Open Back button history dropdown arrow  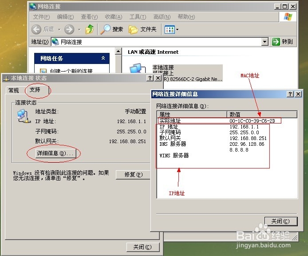59,29
